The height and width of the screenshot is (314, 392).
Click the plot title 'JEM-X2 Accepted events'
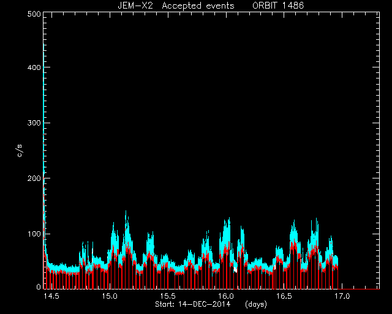(176, 6)
